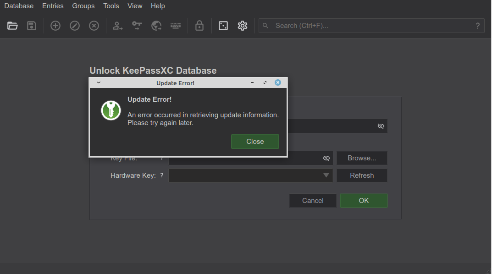Click the KeePassXC logo in the error dialog
The image size is (492, 274).
point(111,110)
